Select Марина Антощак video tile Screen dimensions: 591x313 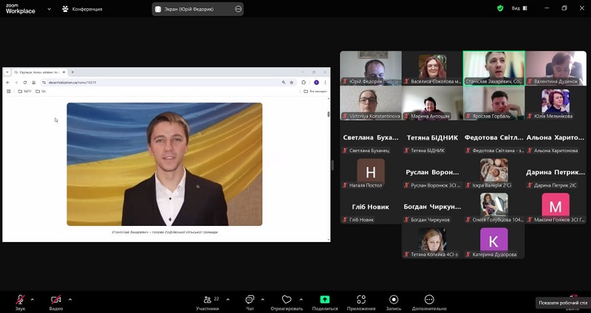point(432,103)
